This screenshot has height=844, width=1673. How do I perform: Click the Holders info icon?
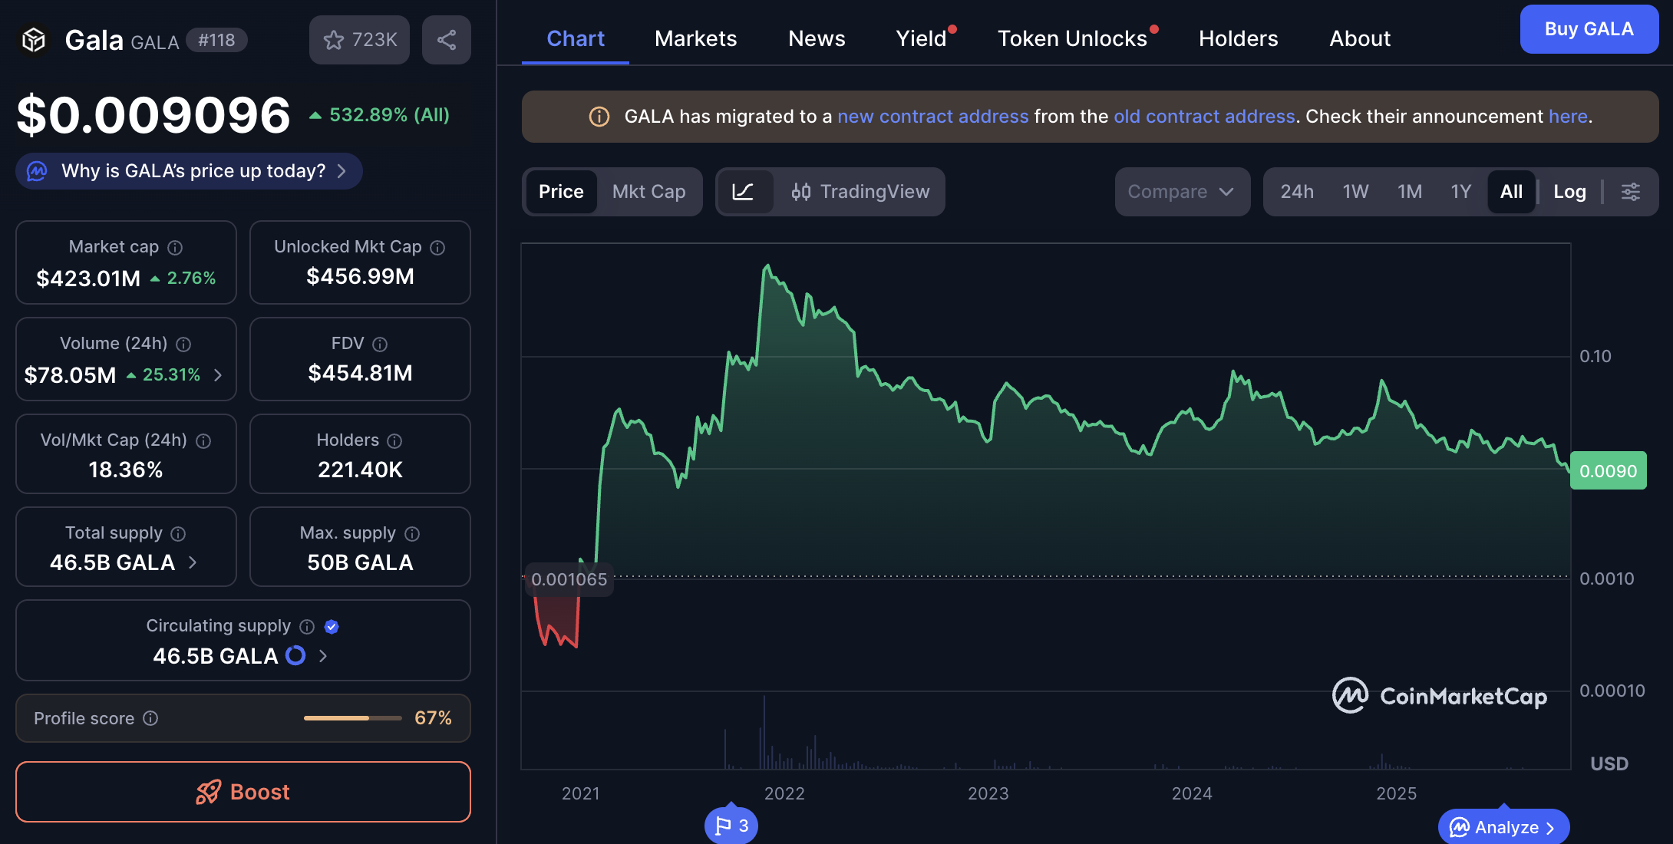tap(394, 441)
